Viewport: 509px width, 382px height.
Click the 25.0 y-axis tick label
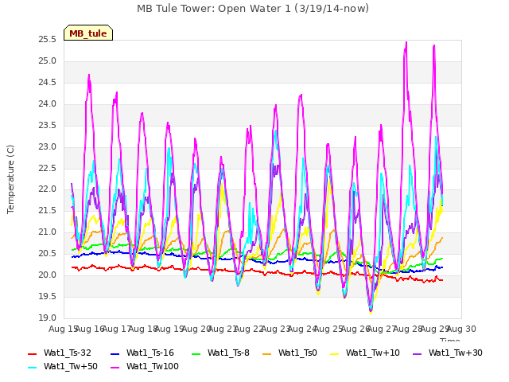48,61
